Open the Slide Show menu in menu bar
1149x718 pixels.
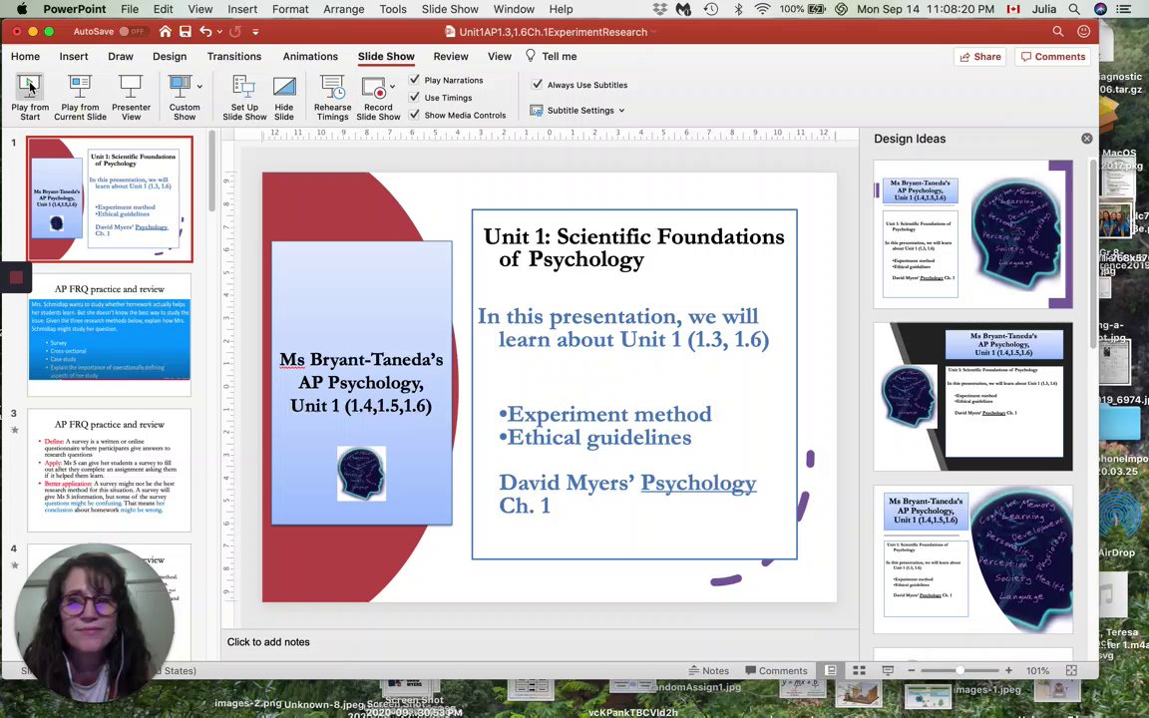coord(450,10)
